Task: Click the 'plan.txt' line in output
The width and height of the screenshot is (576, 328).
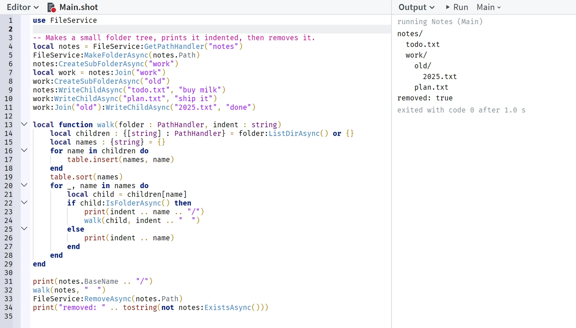Action: pos(431,87)
